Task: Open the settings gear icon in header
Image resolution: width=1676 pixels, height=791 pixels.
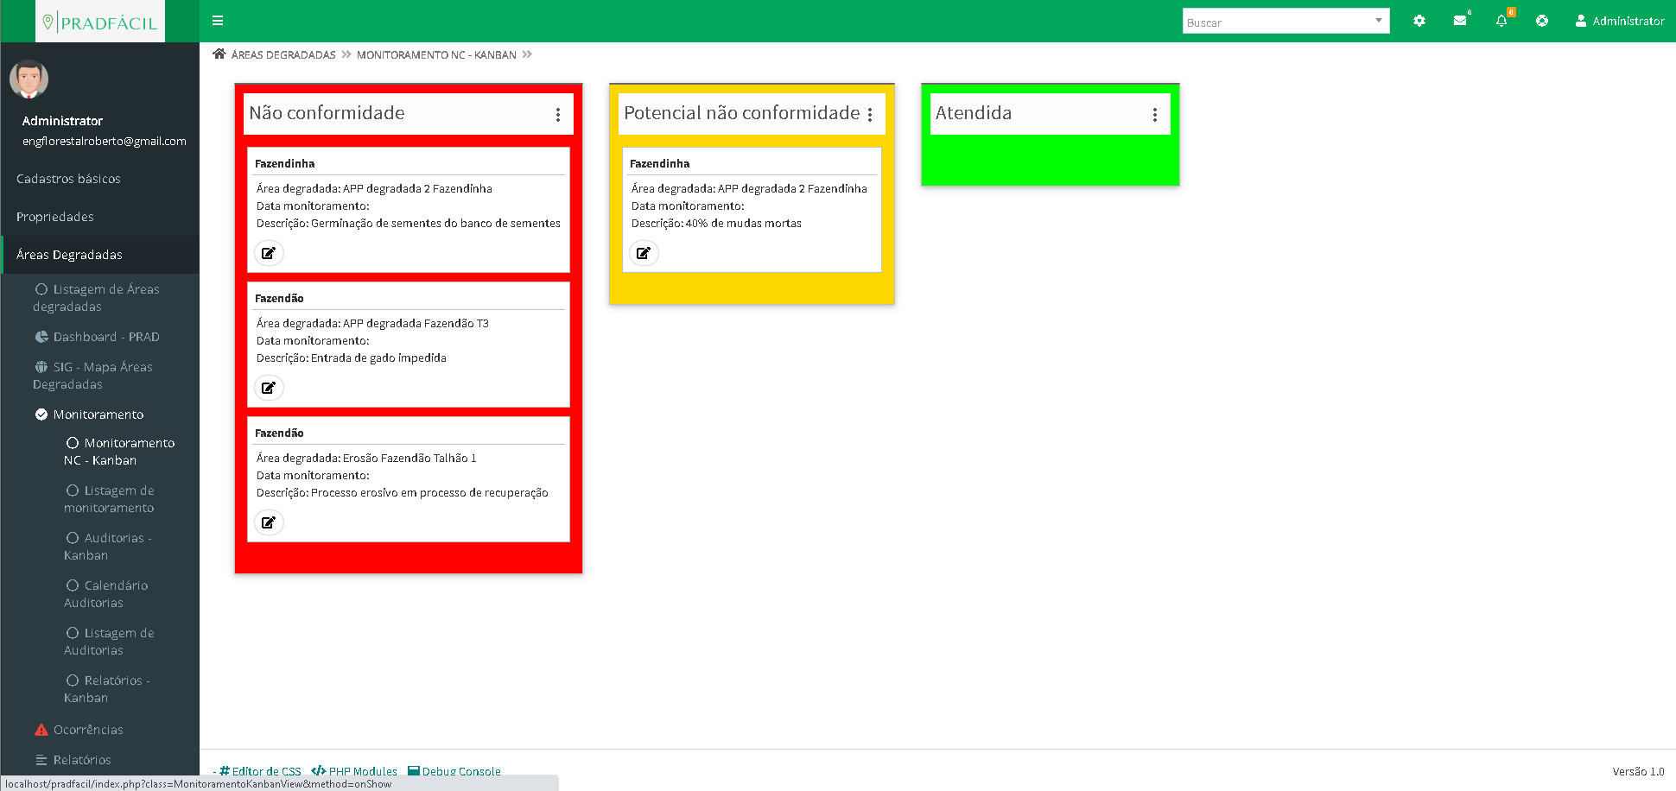Action: (x=1419, y=21)
